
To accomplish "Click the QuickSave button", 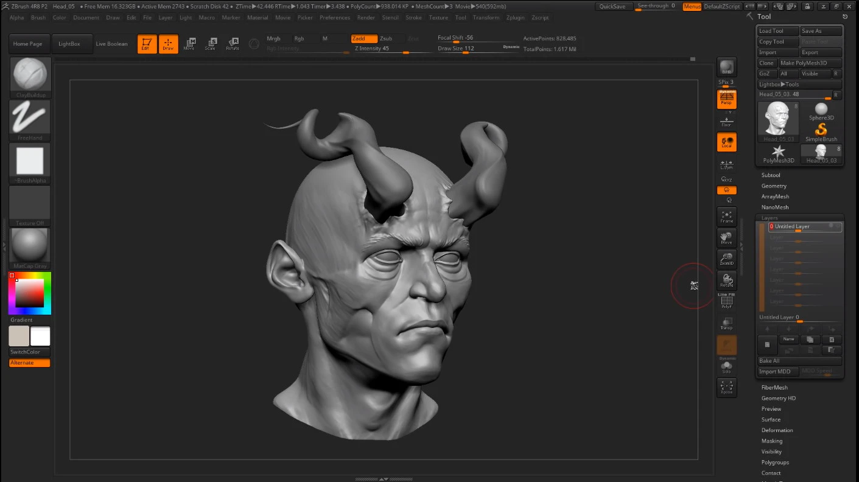I will point(613,6).
